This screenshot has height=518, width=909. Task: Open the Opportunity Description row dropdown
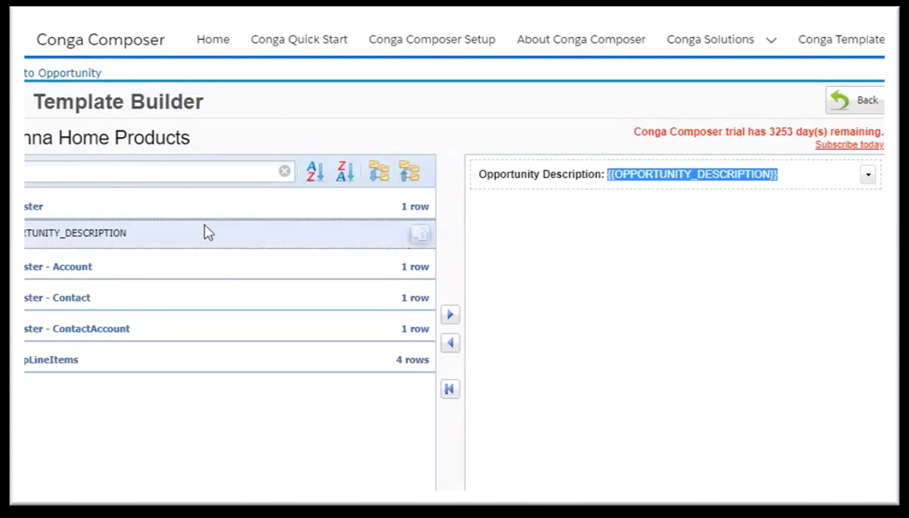click(868, 175)
